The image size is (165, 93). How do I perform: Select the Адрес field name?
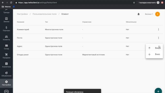point(20,46)
